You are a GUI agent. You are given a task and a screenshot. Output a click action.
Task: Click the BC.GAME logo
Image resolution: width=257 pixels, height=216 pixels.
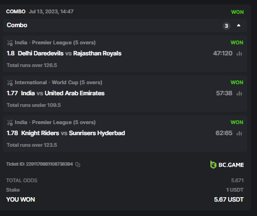coord(227,164)
